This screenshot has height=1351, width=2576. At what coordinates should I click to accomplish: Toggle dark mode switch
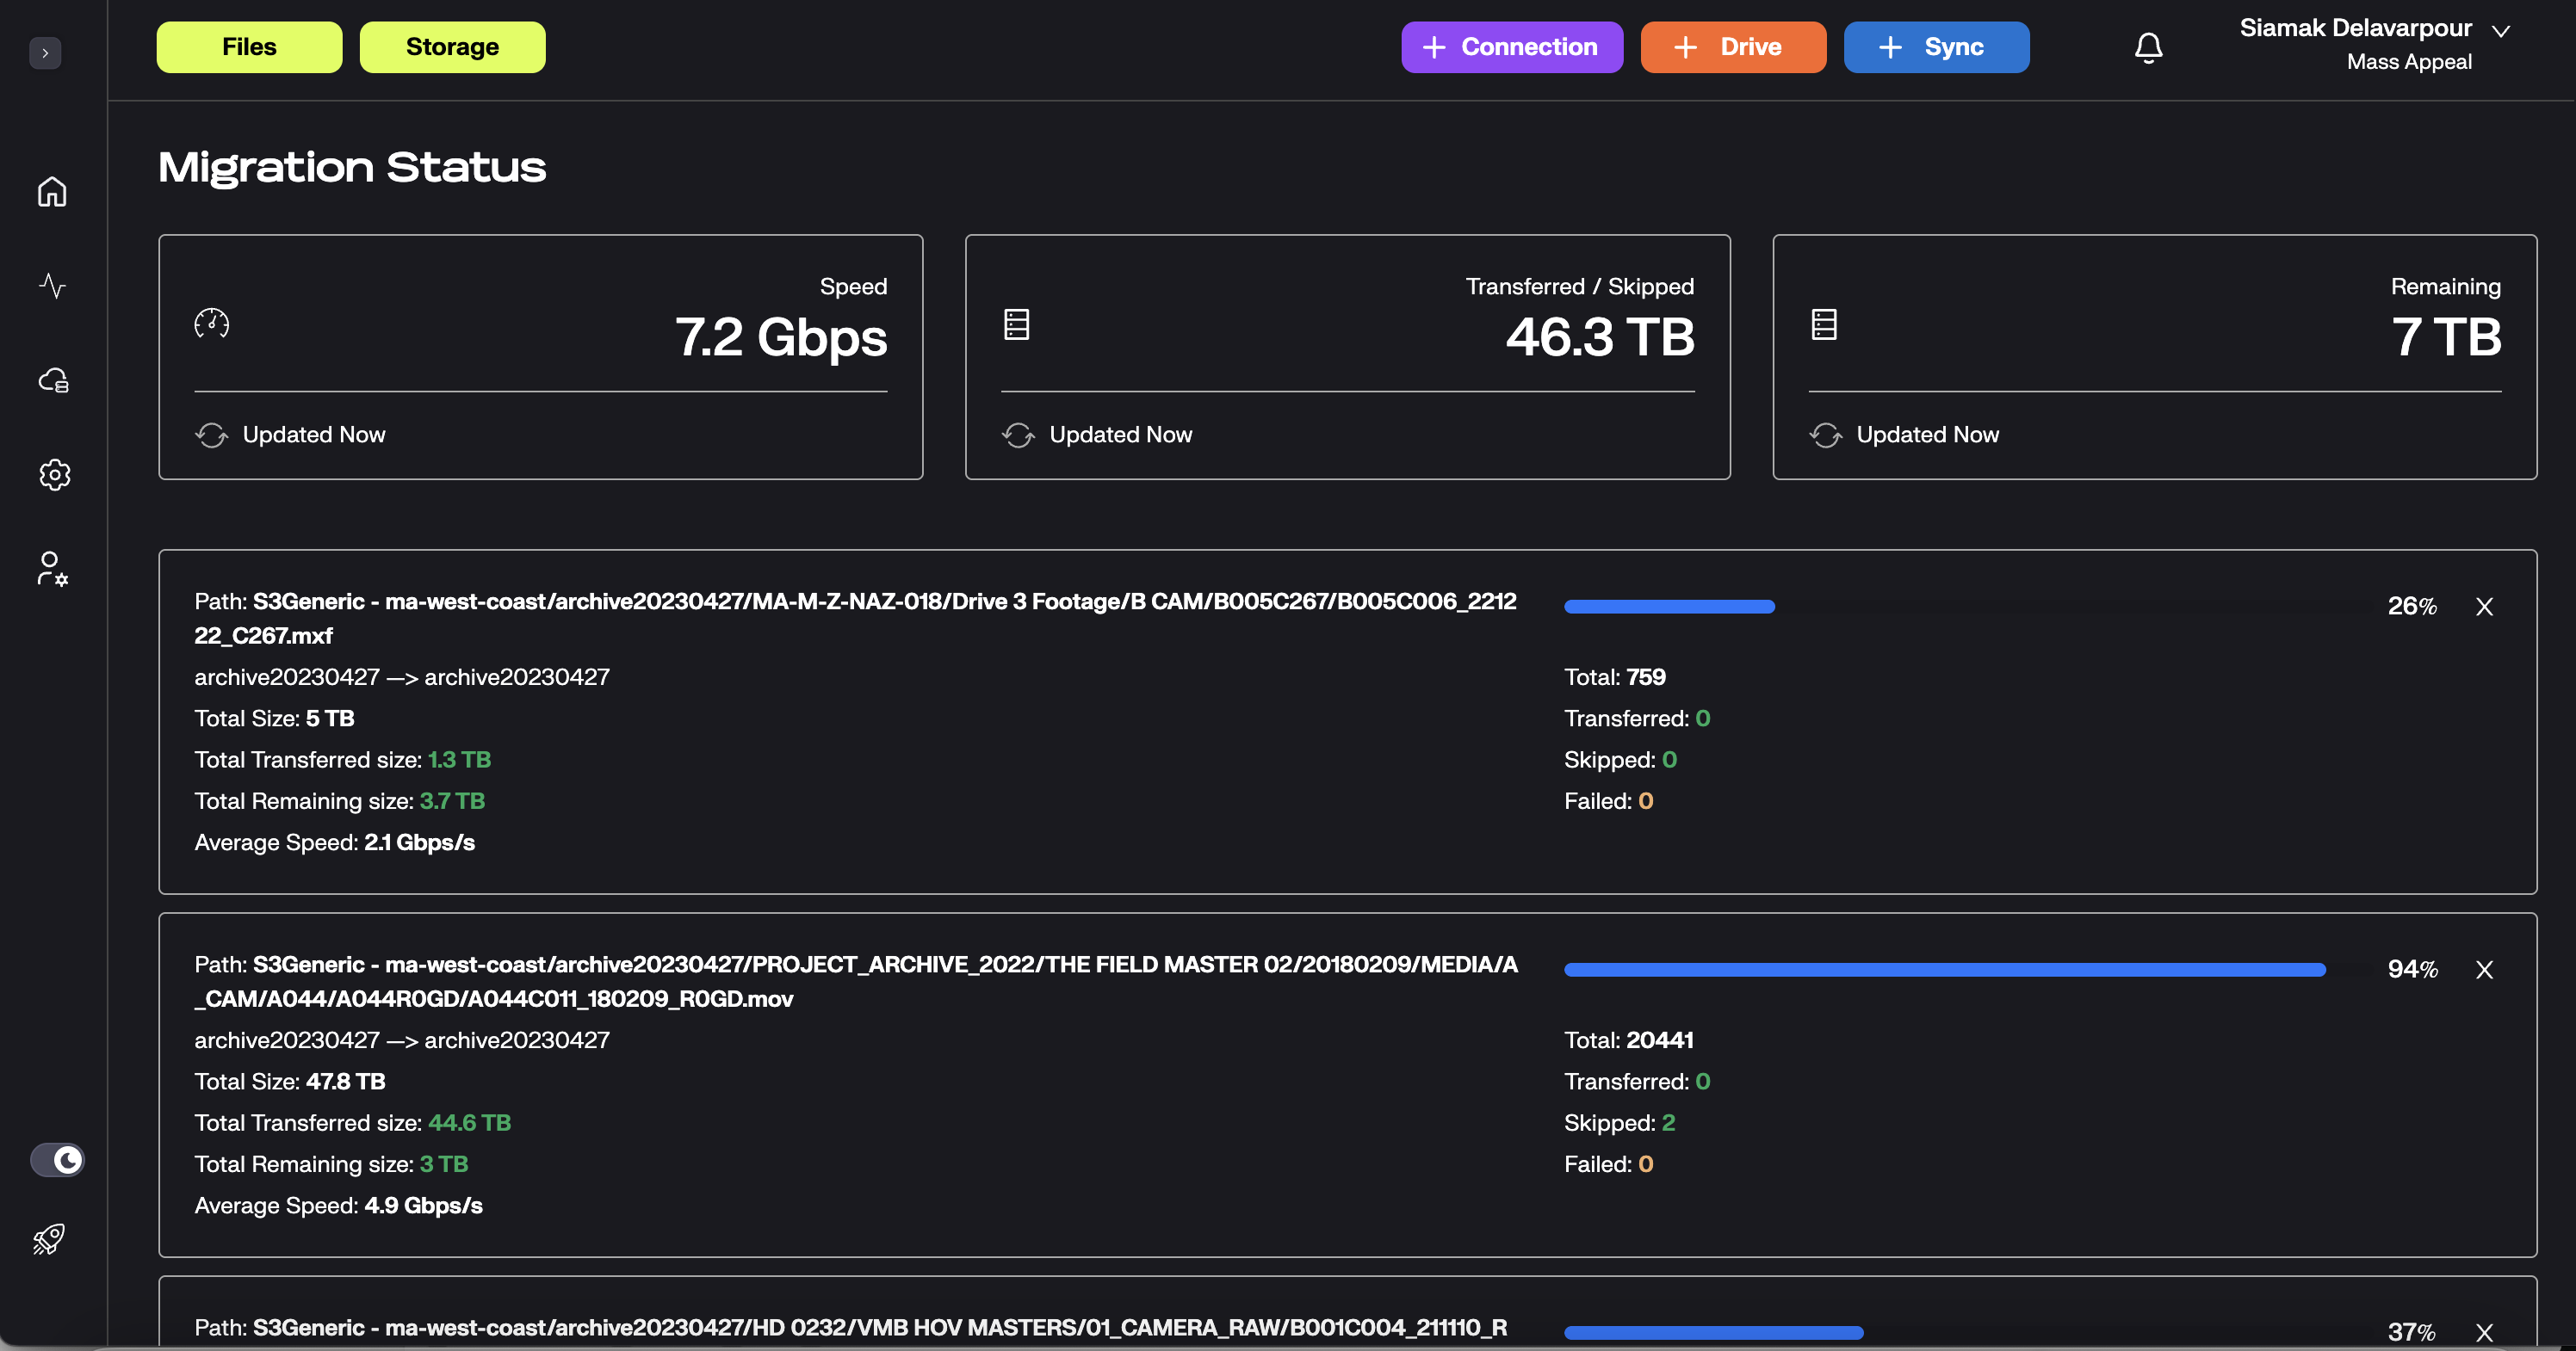57,1160
